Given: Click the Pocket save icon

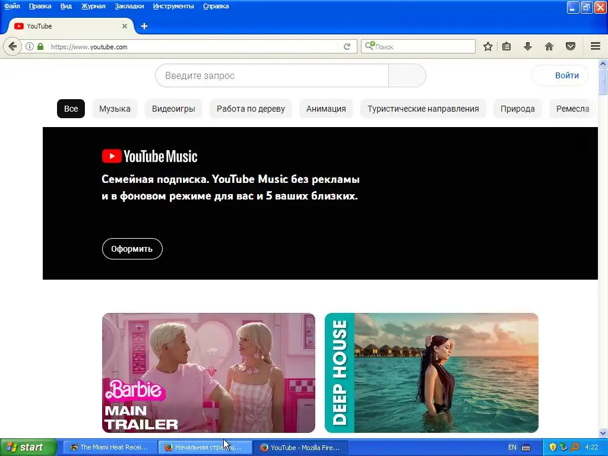Looking at the screenshot, I should point(571,46).
